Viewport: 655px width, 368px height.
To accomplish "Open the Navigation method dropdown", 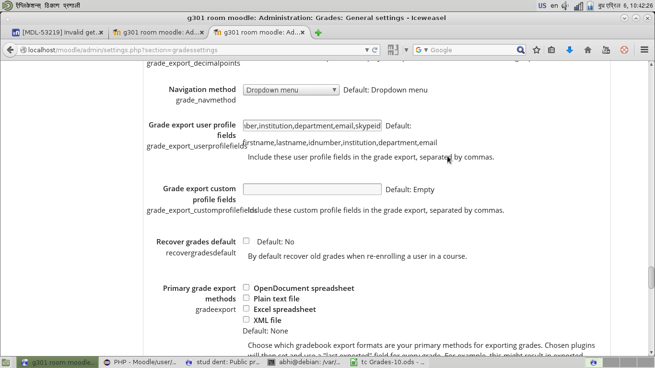I will [291, 90].
